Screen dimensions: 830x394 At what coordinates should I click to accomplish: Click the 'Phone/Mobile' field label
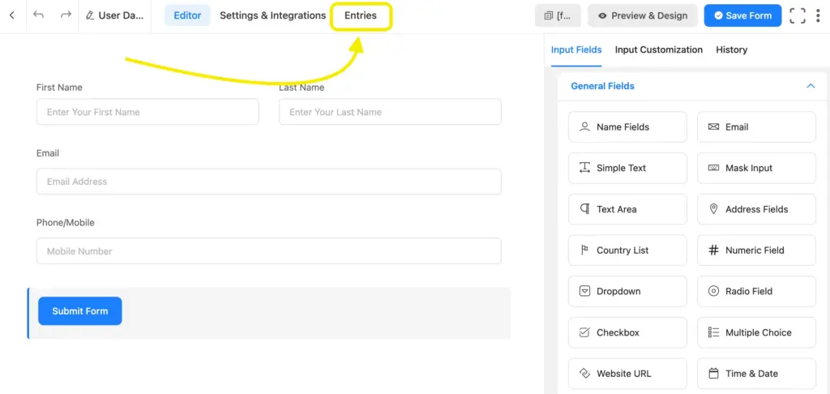coord(65,222)
